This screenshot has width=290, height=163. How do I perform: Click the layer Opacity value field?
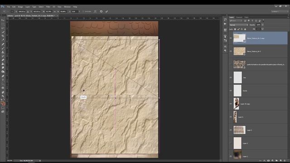(258, 25)
